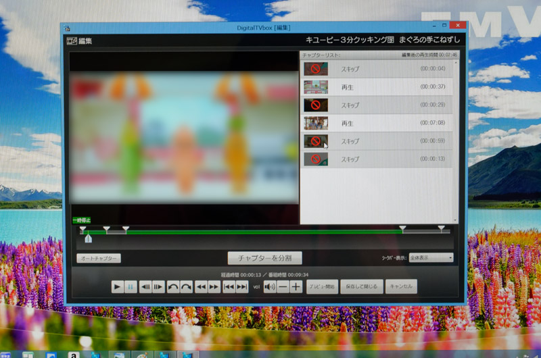Increase volume with the plus button
The height and width of the screenshot is (358, 541).
(296, 287)
